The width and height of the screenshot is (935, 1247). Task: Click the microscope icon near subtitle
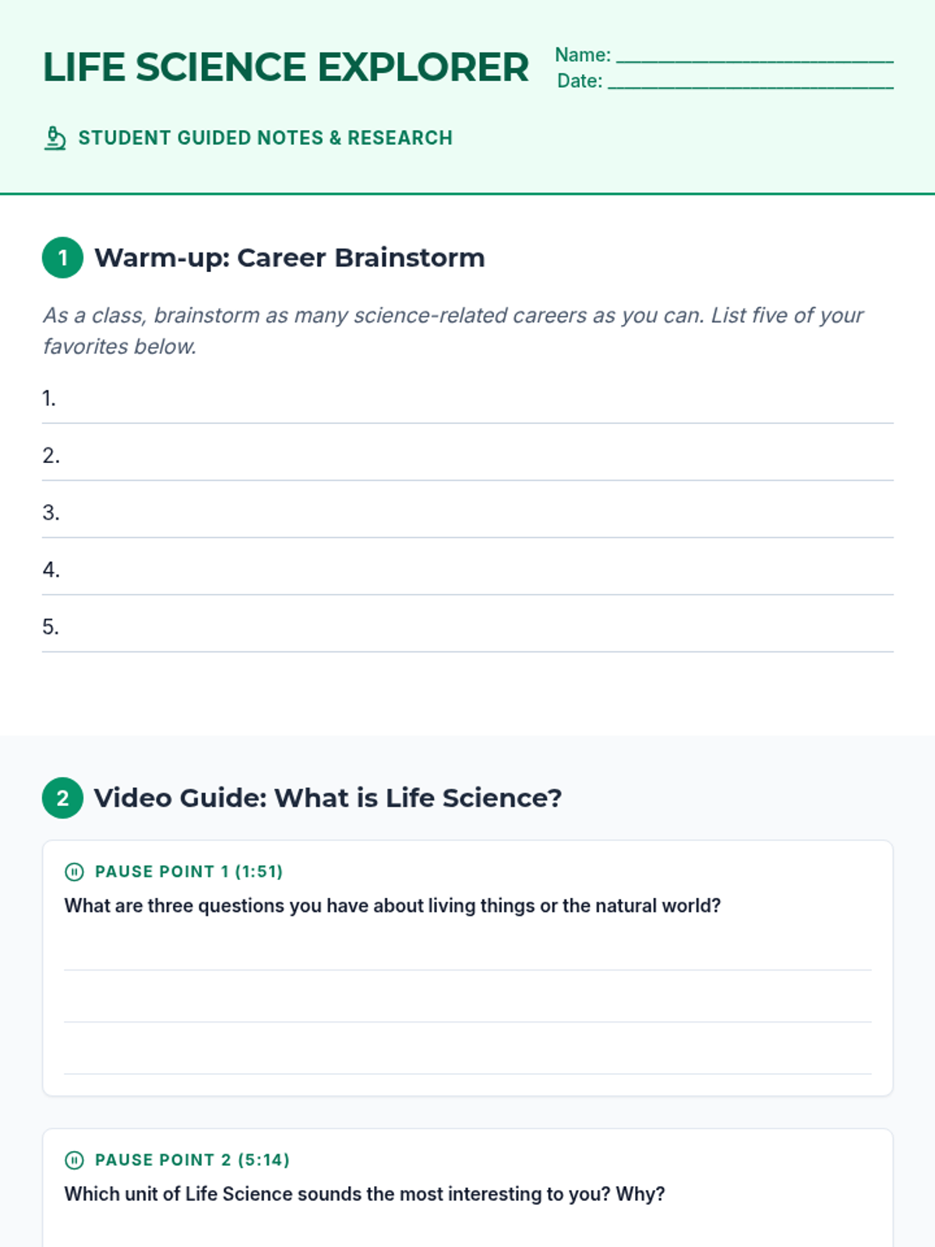[x=55, y=138]
